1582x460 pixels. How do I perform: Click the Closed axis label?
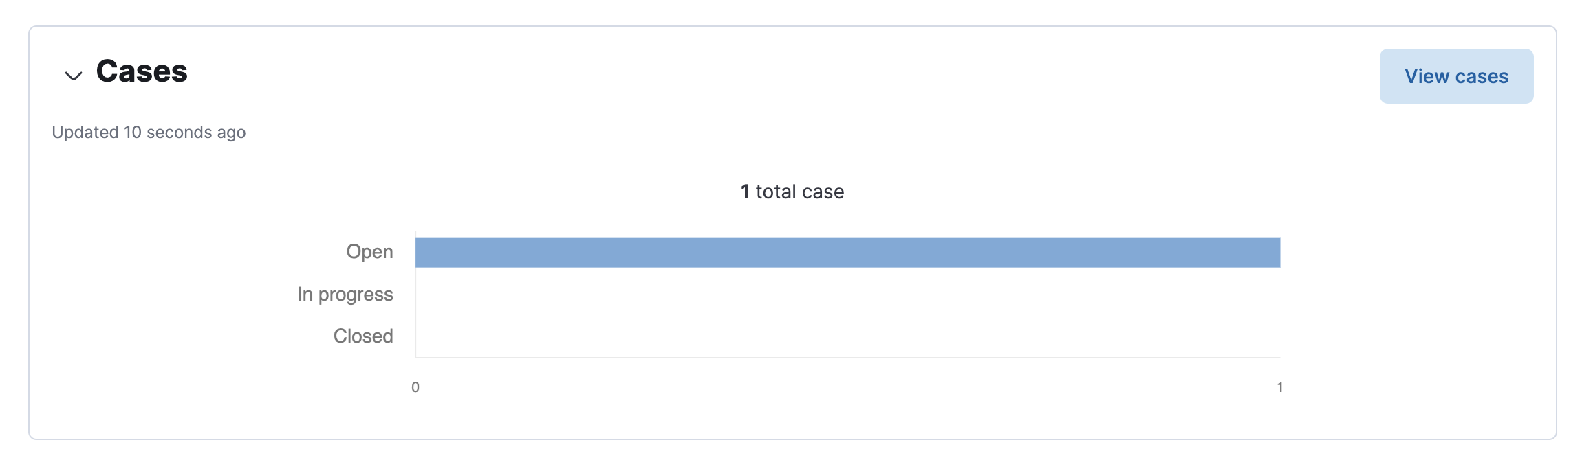tap(363, 336)
